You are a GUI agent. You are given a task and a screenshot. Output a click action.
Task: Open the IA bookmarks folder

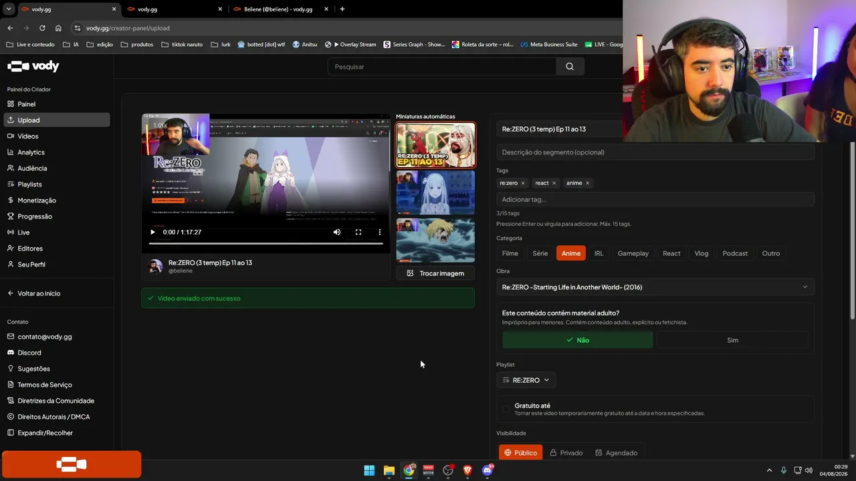click(71, 45)
